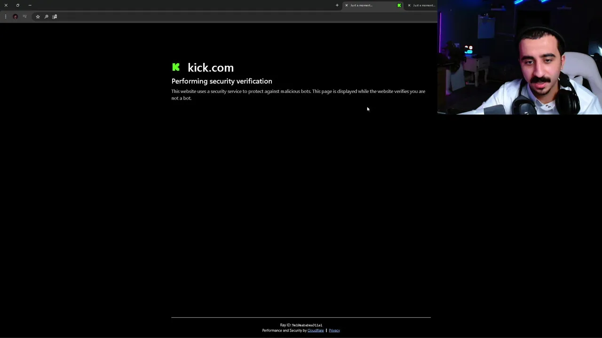Open the Privacy link in the footer

point(334,330)
